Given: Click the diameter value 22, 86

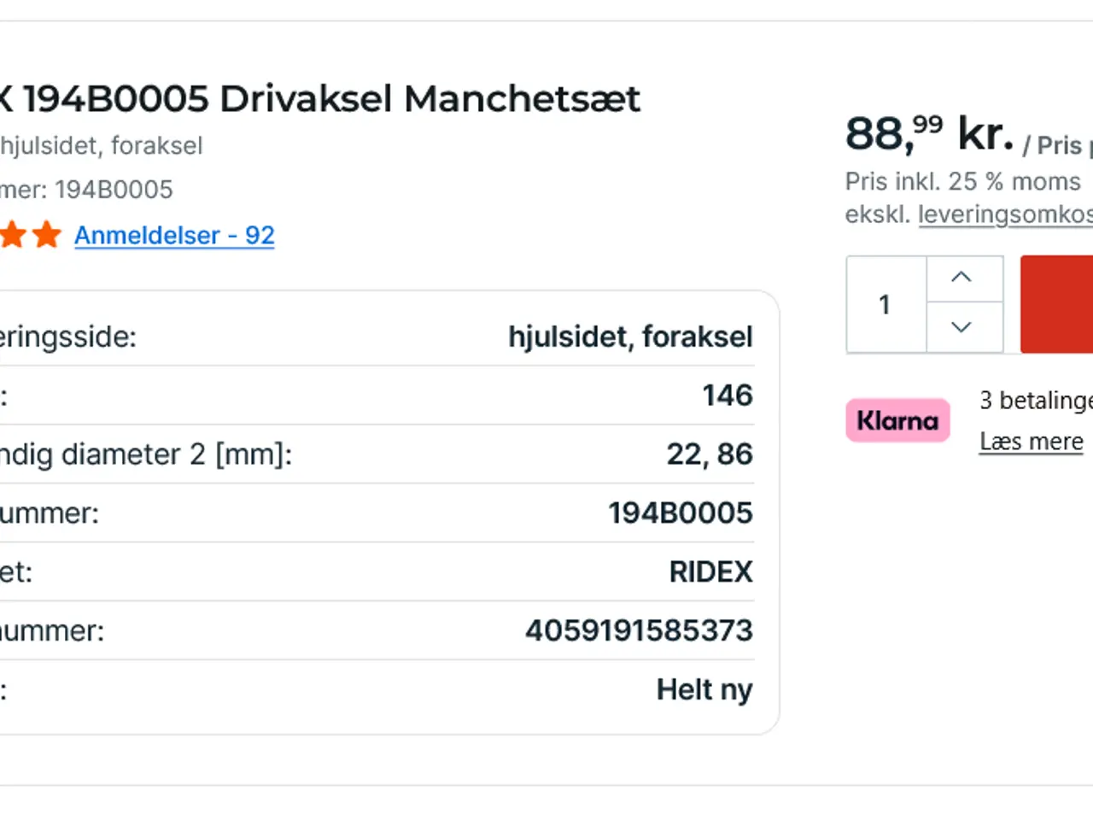Looking at the screenshot, I should click(x=710, y=454).
